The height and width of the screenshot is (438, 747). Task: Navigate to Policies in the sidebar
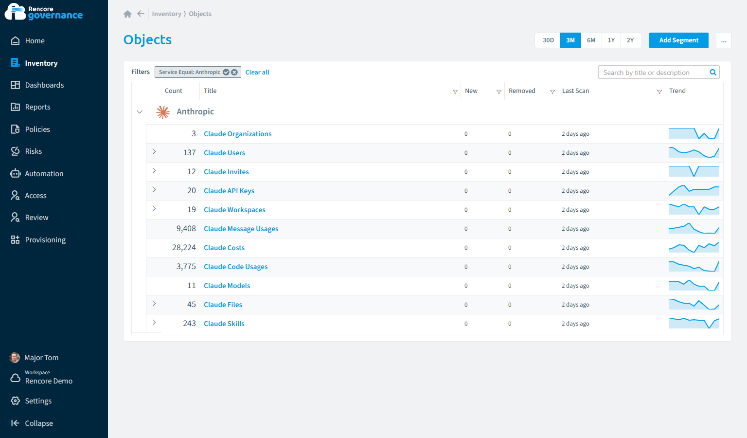[x=37, y=129]
